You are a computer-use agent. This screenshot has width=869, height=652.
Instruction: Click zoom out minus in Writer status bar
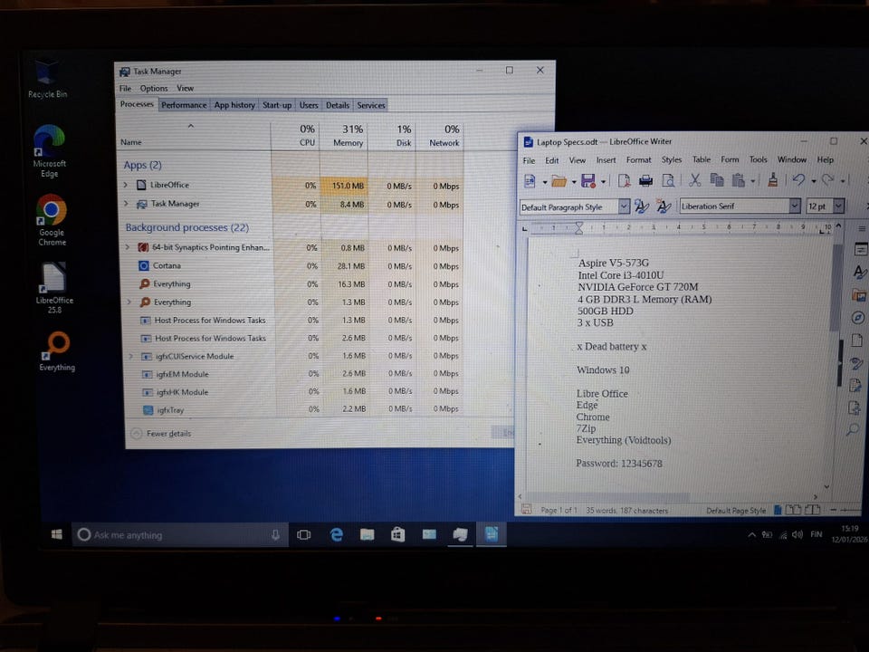833,509
